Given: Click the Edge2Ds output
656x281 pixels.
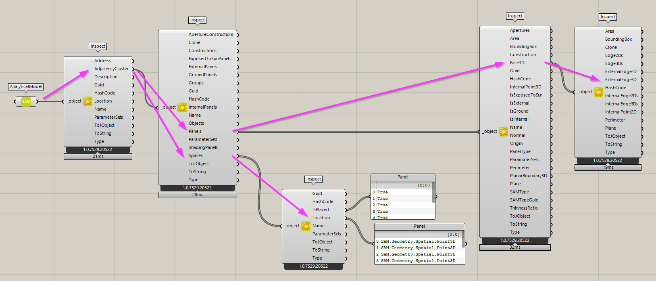Looking at the screenshot, I should [614, 56].
